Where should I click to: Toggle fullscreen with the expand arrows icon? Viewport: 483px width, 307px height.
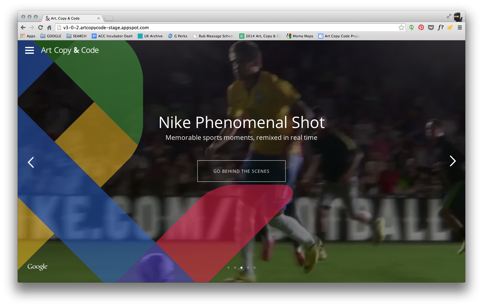[449, 16]
